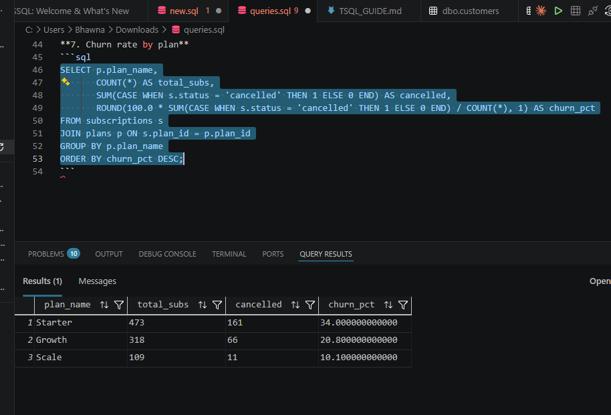
Task: Click the sparkle code action icon on line 47
Action: point(66,82)
